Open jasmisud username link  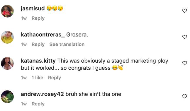(x=33, y=8)
